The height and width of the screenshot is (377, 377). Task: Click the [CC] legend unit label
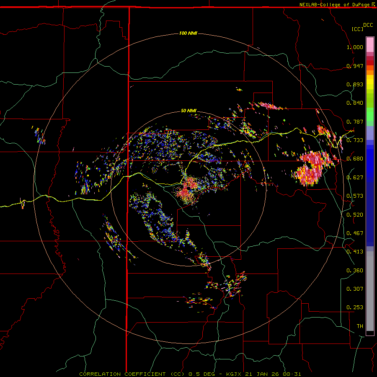357,29
